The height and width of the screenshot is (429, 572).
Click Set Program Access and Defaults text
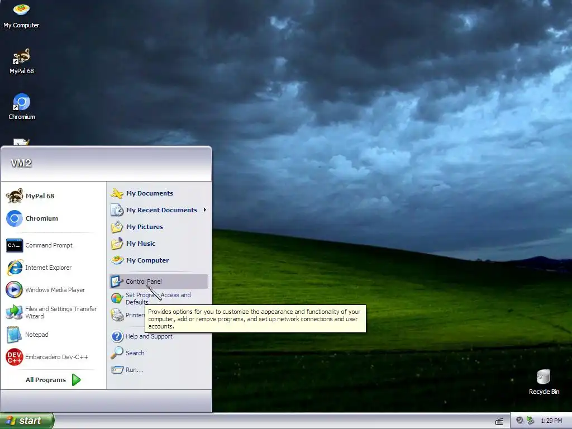158,298
